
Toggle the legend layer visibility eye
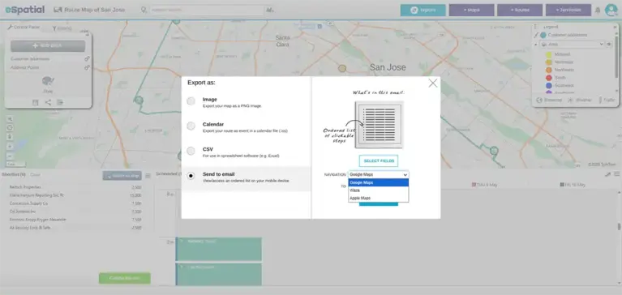pyautogui.click(x=609, y=45)
